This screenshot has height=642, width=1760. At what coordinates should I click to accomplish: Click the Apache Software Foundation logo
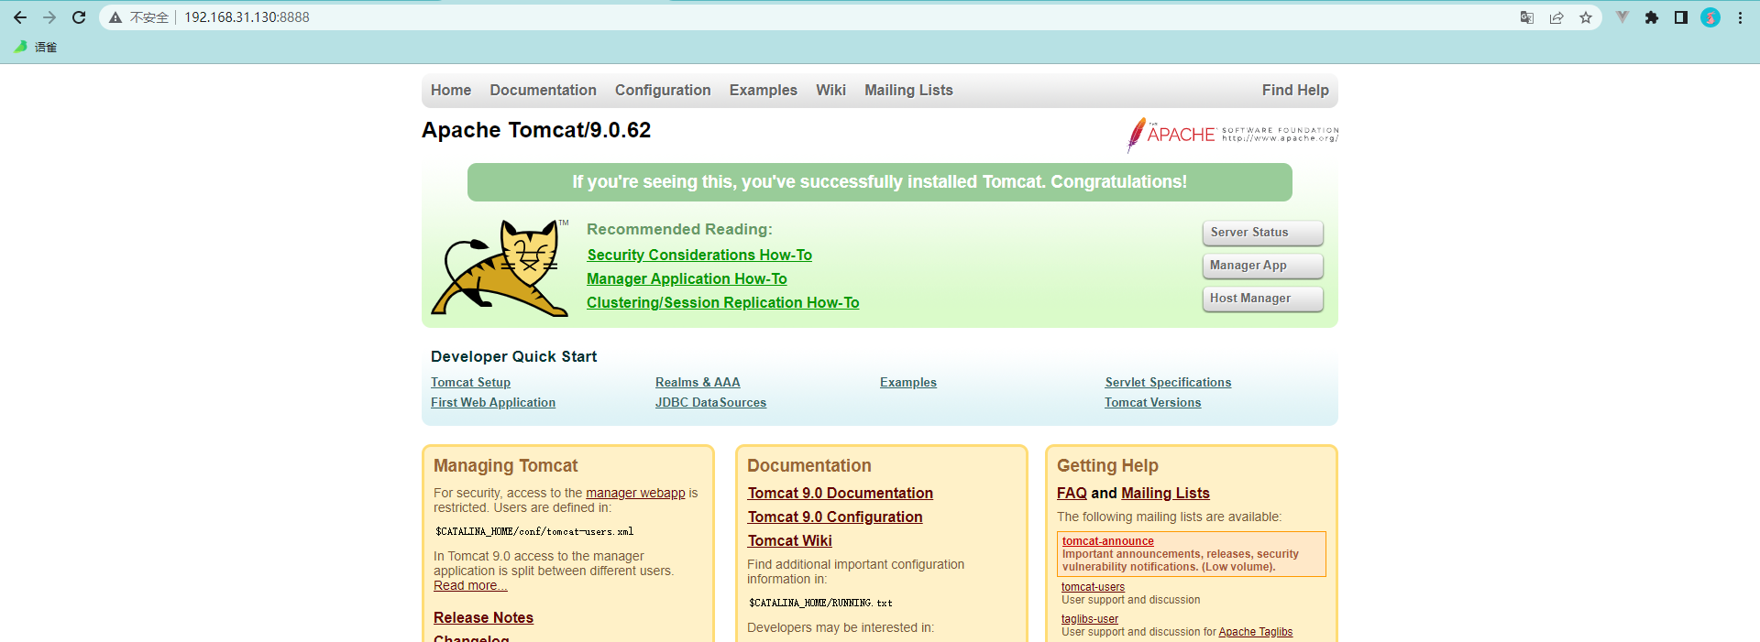coord(1233,135)
